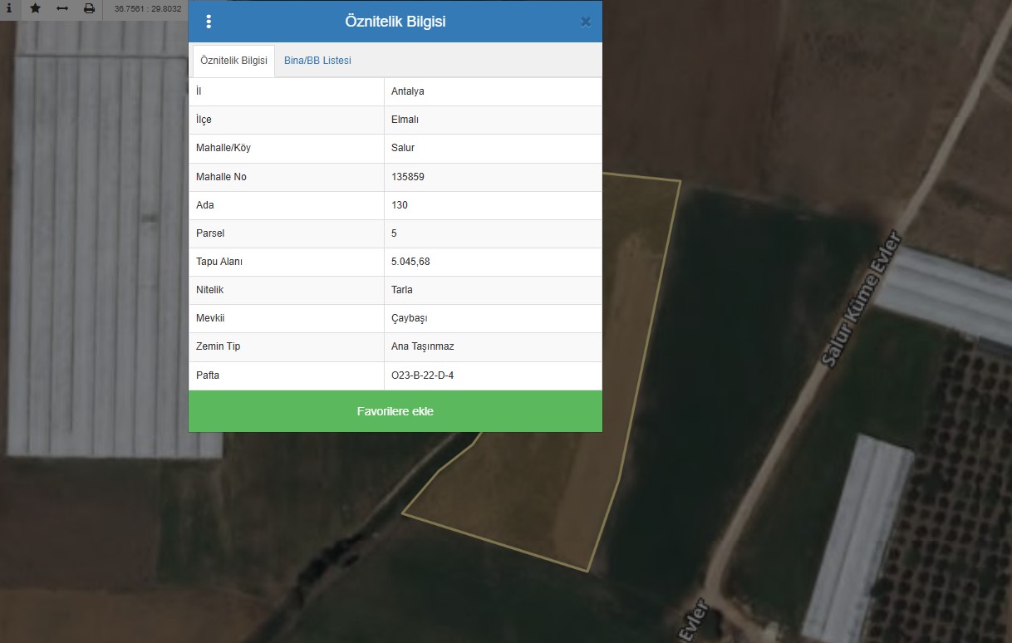This screenshot has height=643, width=1012.
Task: Close the Öznitelik Bilgisi dialog
Action: tap(585, 22)
